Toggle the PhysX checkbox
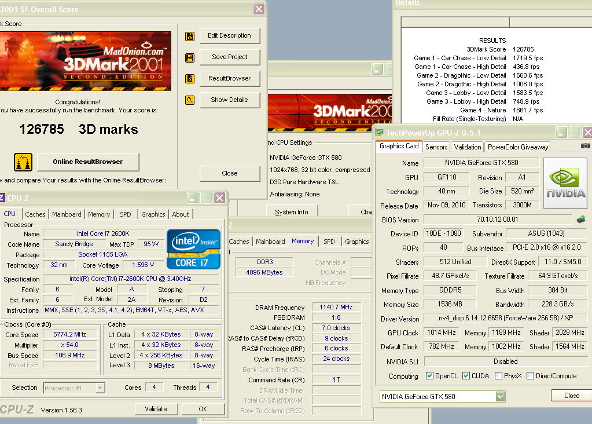 point(498,375)
